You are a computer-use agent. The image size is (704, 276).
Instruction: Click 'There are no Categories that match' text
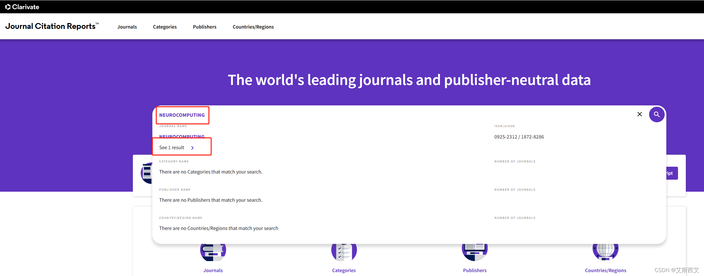click(211, 172)
